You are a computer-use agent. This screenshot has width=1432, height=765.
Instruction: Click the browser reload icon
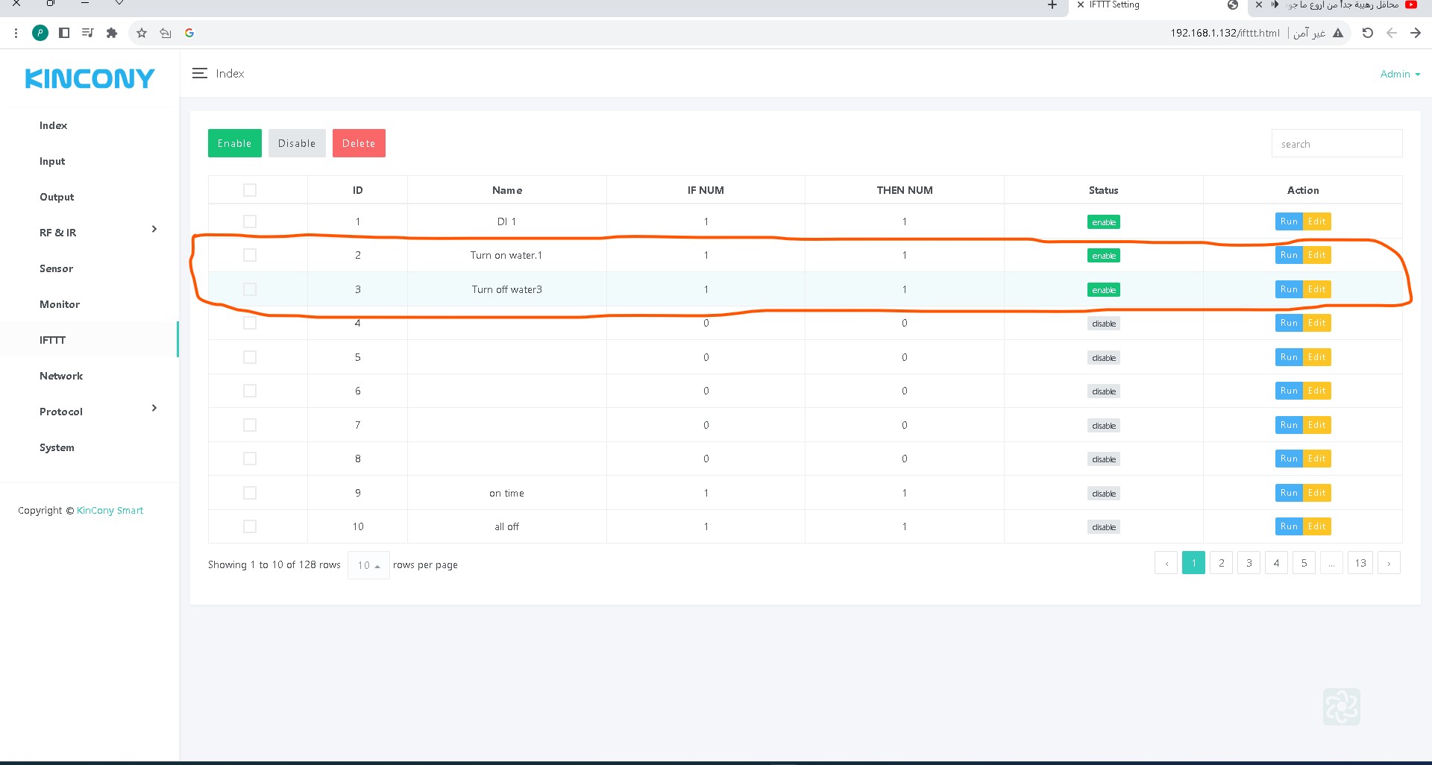point(1367,33)
